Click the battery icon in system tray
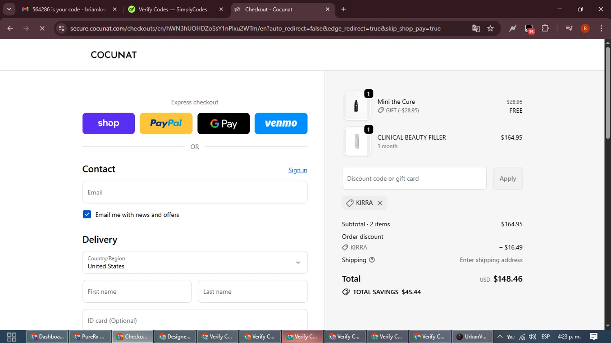 [511, 337]
